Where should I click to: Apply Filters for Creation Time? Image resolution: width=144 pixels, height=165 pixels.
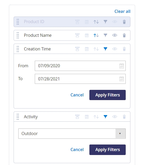coord(107,95)
